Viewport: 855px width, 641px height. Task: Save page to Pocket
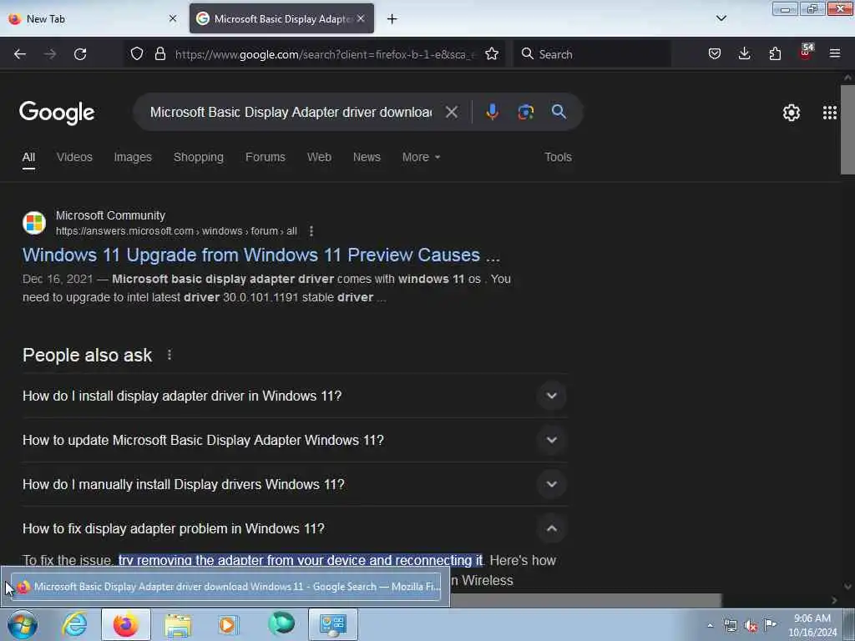pyautogui.click(x=715, y=53)
